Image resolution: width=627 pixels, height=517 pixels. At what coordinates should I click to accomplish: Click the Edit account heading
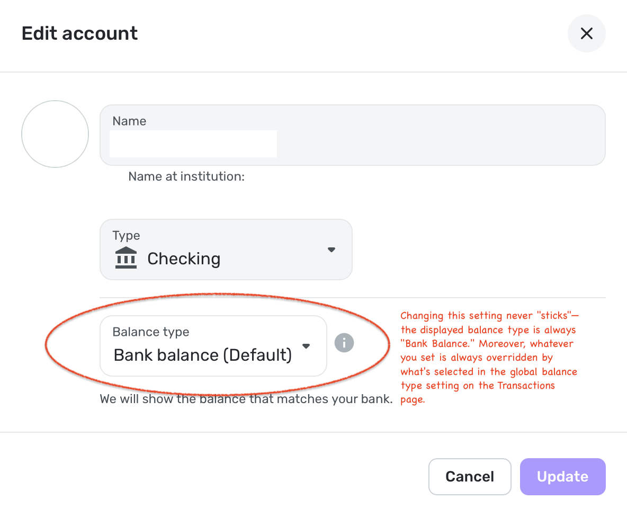(79, 33)
